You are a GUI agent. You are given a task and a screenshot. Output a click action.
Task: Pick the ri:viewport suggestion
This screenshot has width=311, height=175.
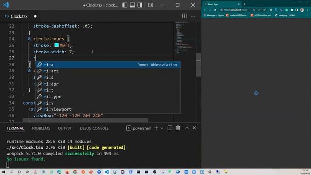[x=108, y=109]
